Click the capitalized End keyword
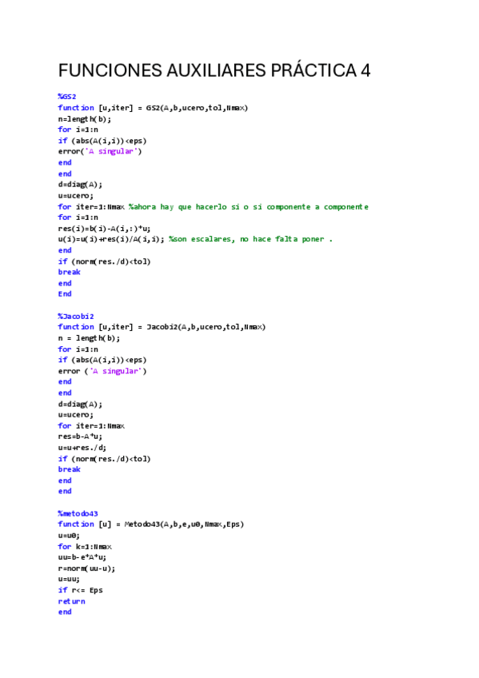Image resolution: width=479 pixels, height=678 pixels. pos(65,294)
